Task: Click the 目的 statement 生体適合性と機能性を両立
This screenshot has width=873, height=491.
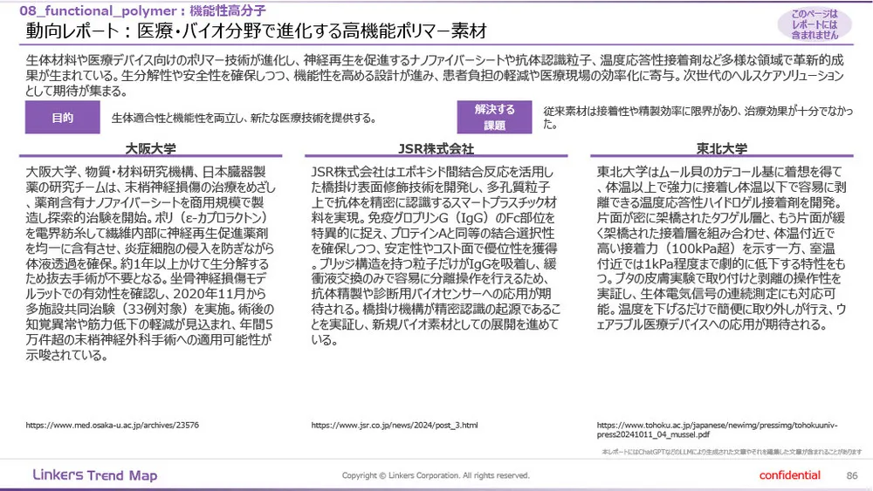Action: click(244, 118)
